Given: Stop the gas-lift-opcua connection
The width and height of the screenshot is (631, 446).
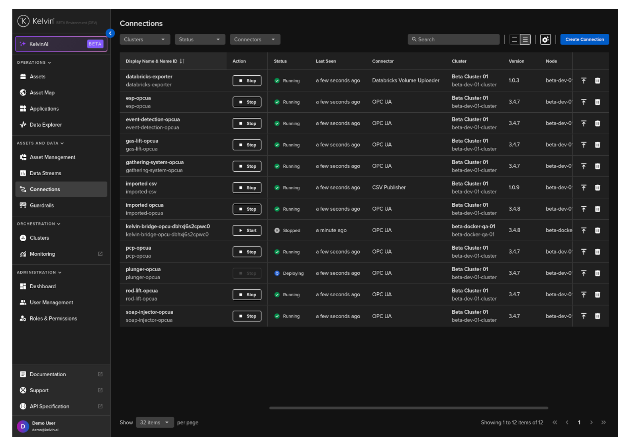Looking at the screenshot, I should pos(247,145).
